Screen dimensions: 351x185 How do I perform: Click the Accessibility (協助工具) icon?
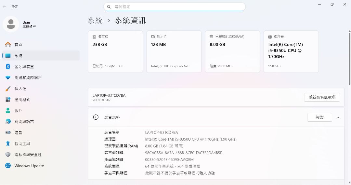(8, 144)
